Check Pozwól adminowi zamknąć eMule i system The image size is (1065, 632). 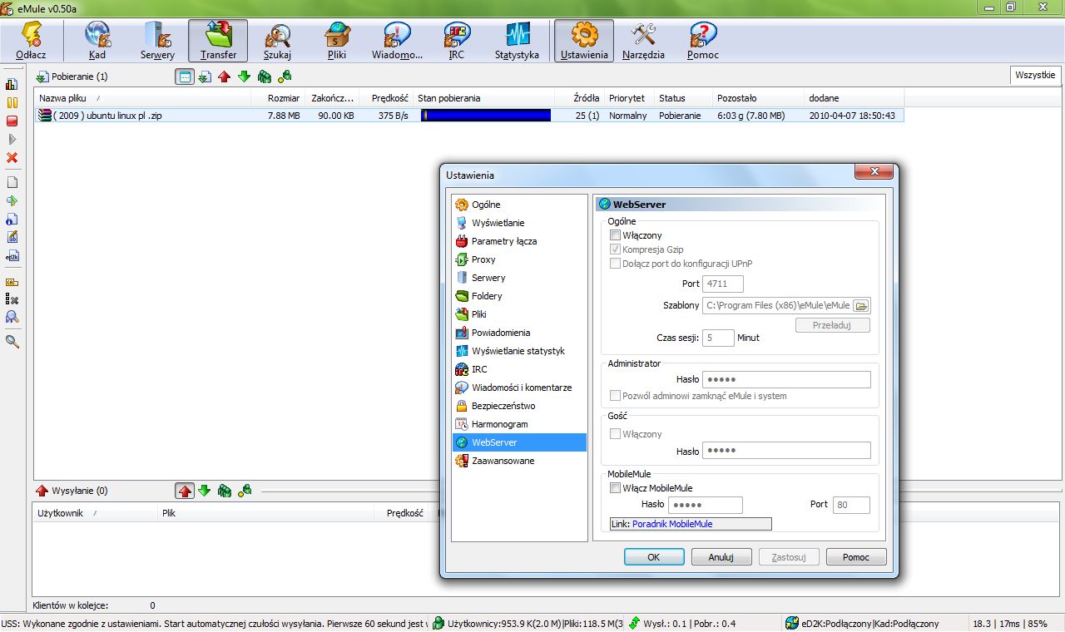point(615,396)
